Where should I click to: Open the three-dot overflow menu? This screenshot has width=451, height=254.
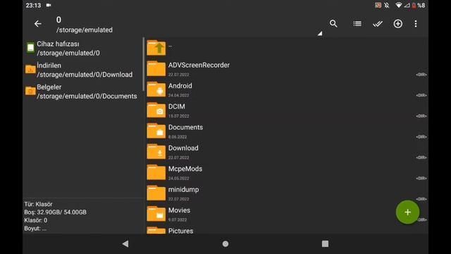[x=416, y=23]
